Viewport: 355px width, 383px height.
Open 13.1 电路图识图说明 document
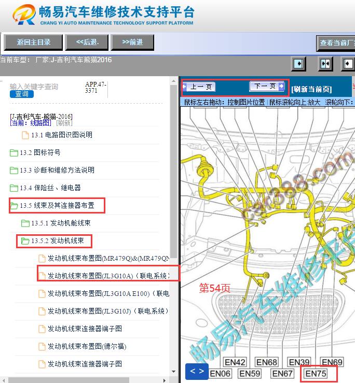(62, 135)
